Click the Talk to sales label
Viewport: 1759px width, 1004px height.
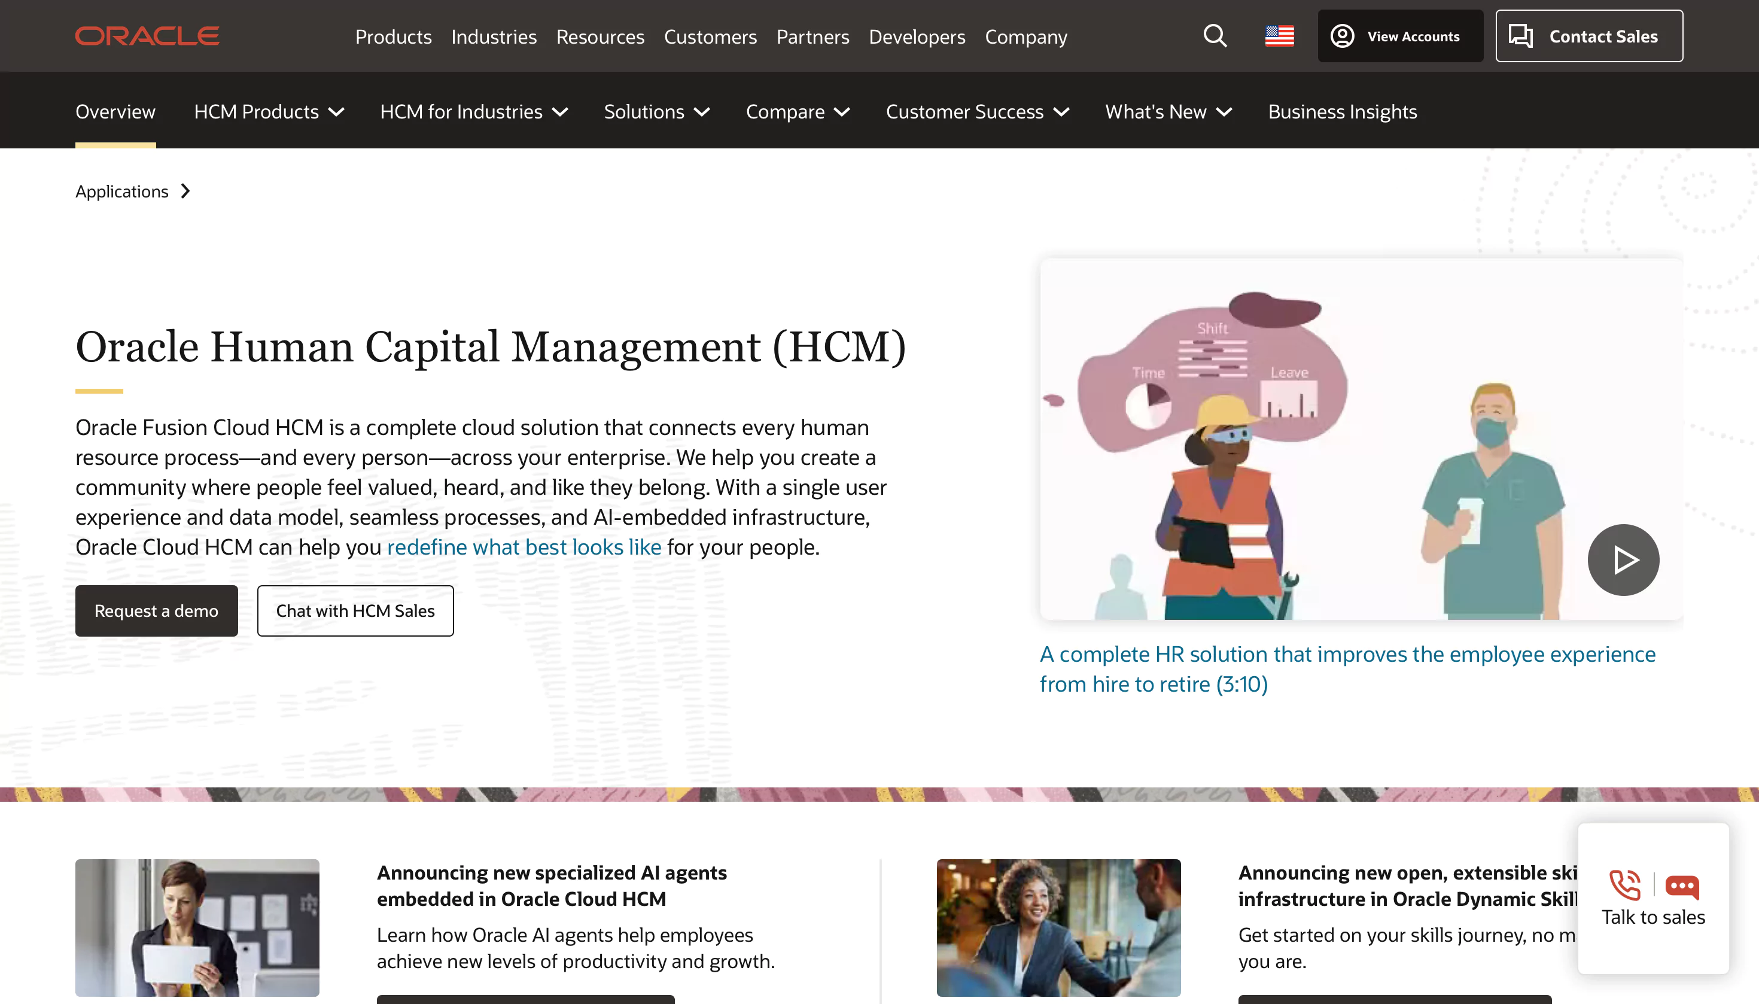1653,917
